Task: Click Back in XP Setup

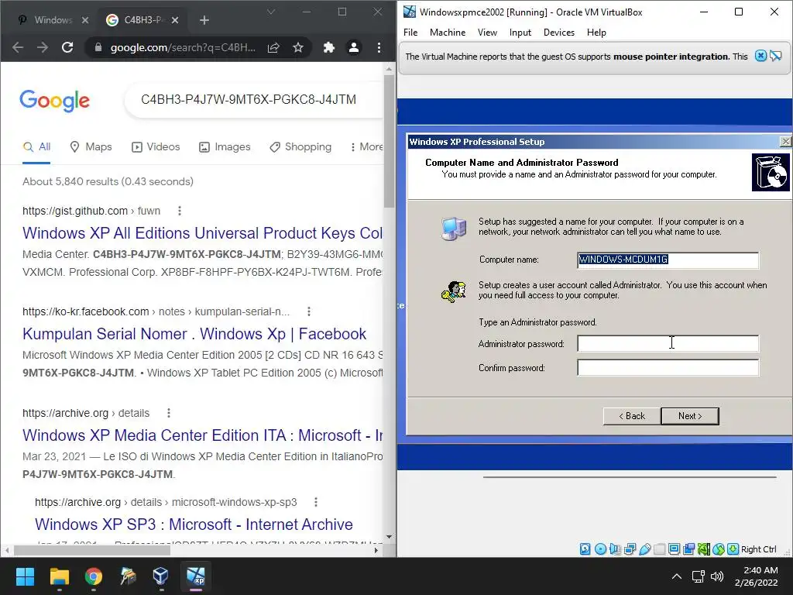Action: 632,416
